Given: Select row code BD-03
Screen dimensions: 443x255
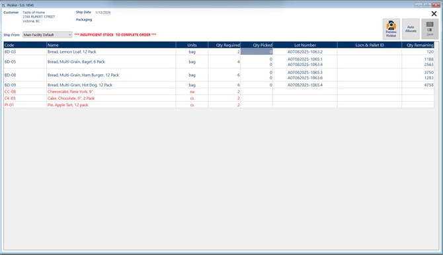Looking at the screenshot, I should click(x=10, y=52).
